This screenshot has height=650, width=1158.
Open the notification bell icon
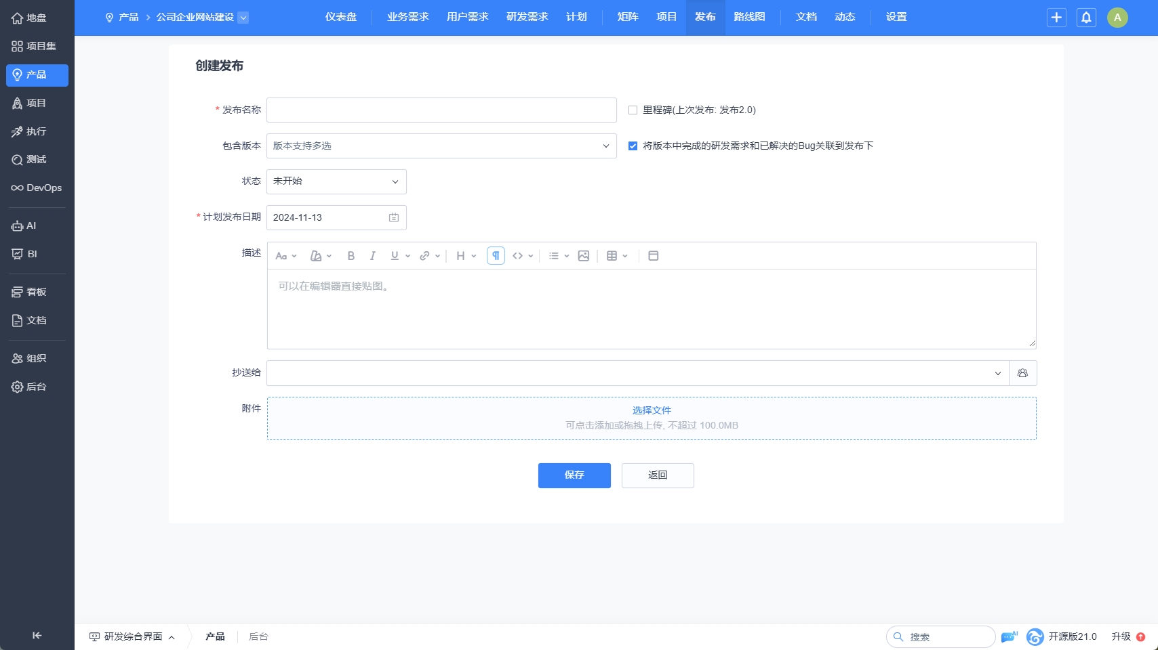point(1086,18)
